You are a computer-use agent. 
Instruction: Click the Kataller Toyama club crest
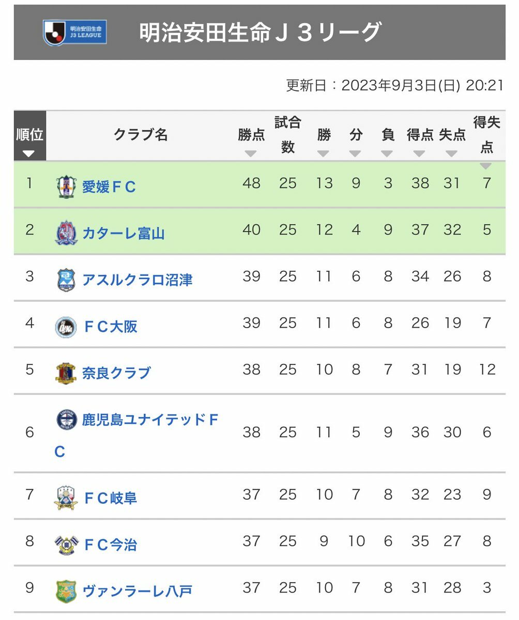(66, 233)
